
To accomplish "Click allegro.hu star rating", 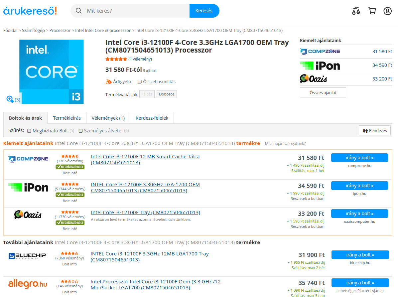I will pyautogui.click(x=69, y=281).
